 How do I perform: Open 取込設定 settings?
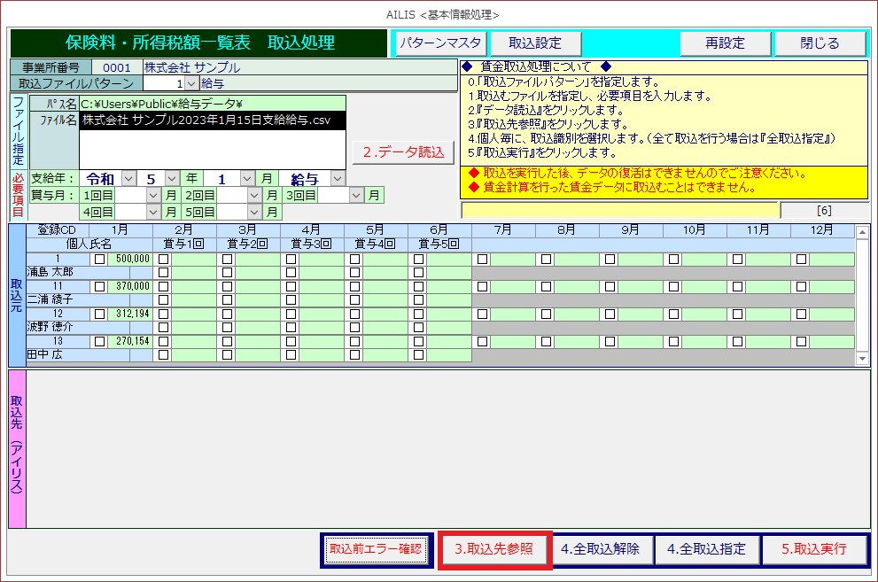click(534, 43)
